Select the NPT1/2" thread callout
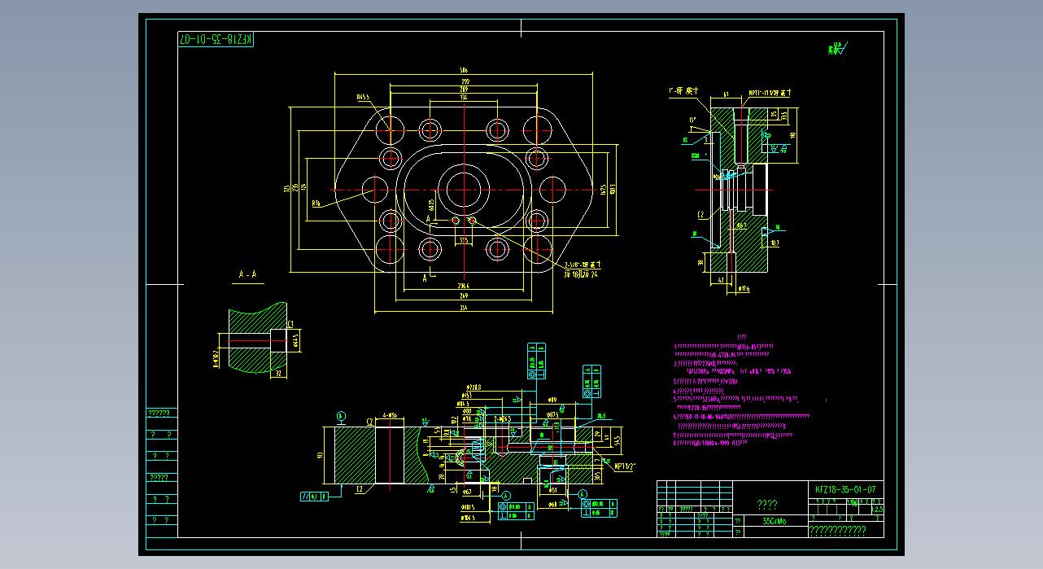Viewport: 1043px width, 569px height. pos(625,467)
